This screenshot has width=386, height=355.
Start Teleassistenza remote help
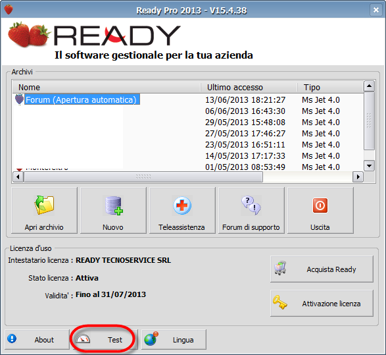tap(182, 210)
